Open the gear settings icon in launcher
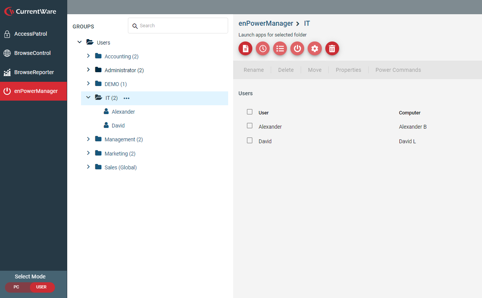The image size is (482, 298). coord(315,48)
